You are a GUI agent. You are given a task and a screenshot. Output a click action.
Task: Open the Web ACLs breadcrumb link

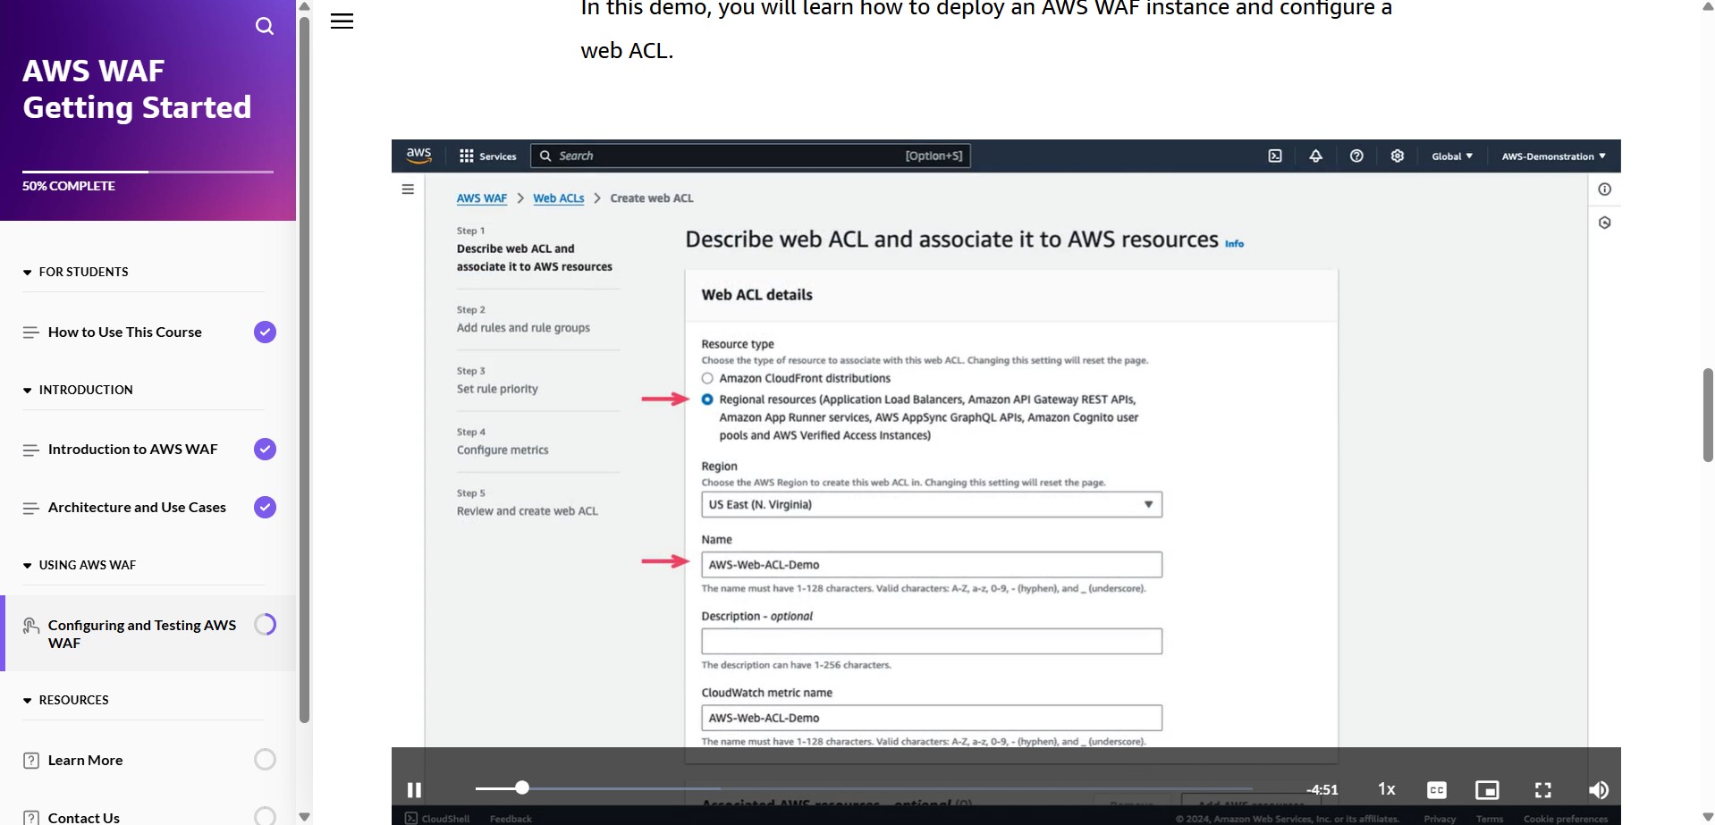(558, 198)
